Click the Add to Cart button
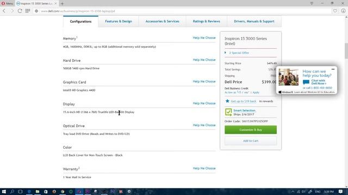The height and width of the screenshot is (195, 348). coord(251,141)
